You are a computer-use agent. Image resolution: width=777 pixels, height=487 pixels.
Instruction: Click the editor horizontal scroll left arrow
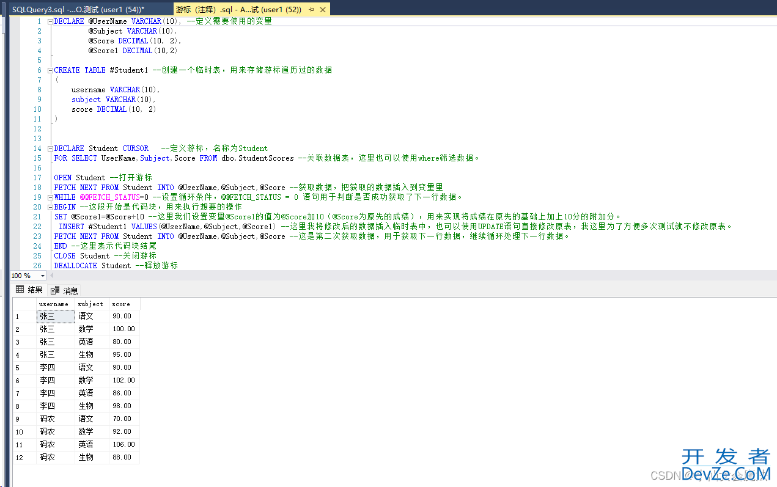pyautogui.click(x=53, y=276)
